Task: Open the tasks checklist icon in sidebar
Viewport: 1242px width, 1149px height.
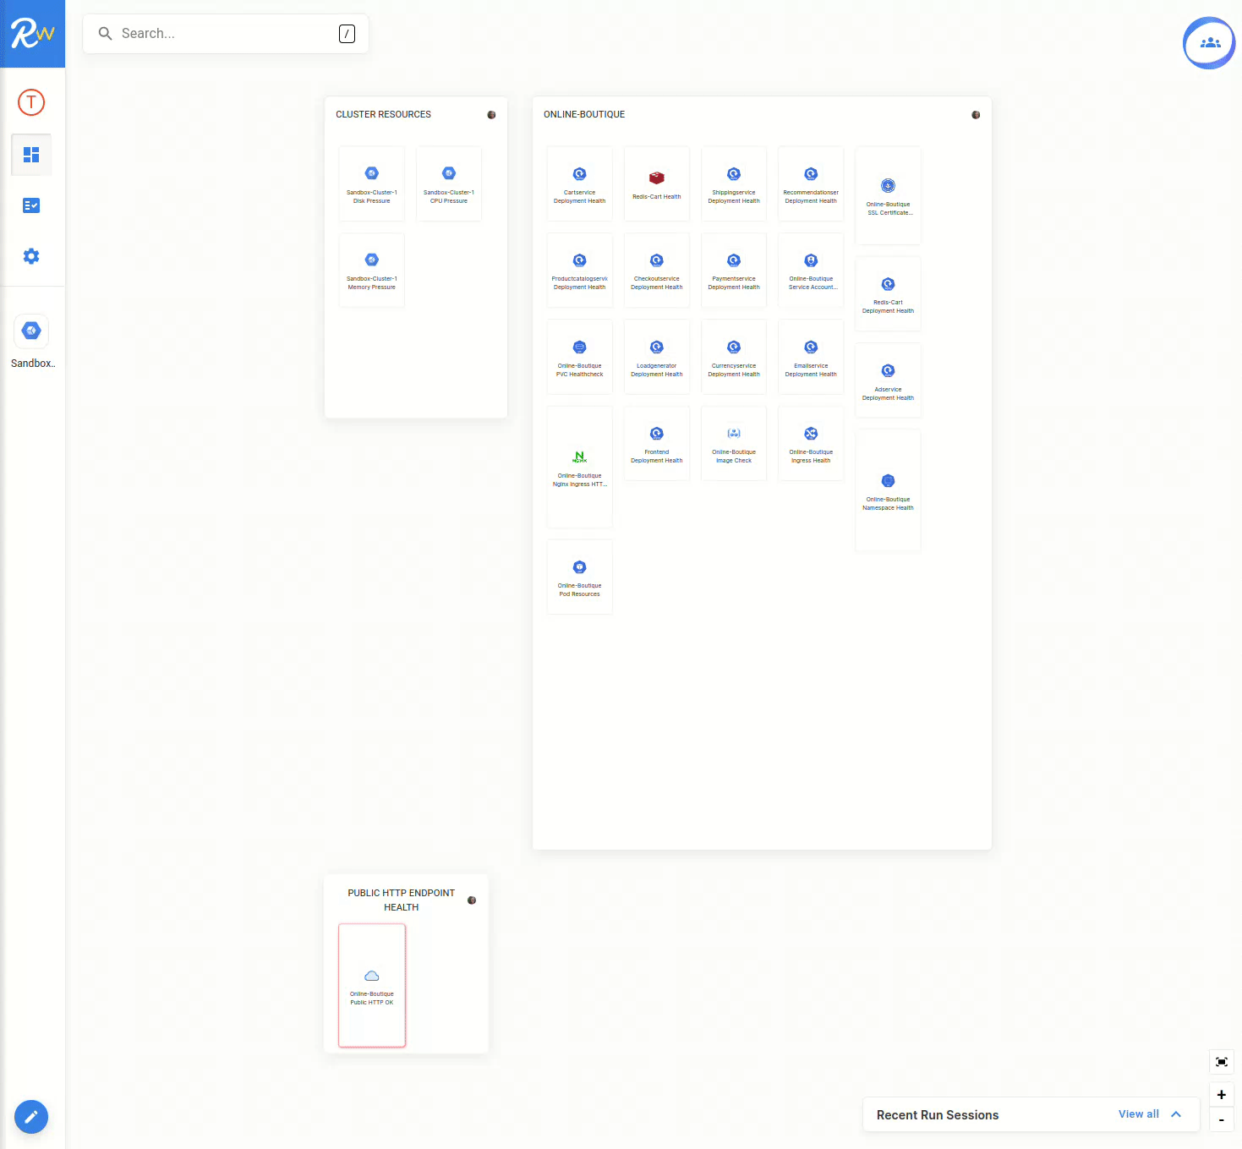Action: 31,205
